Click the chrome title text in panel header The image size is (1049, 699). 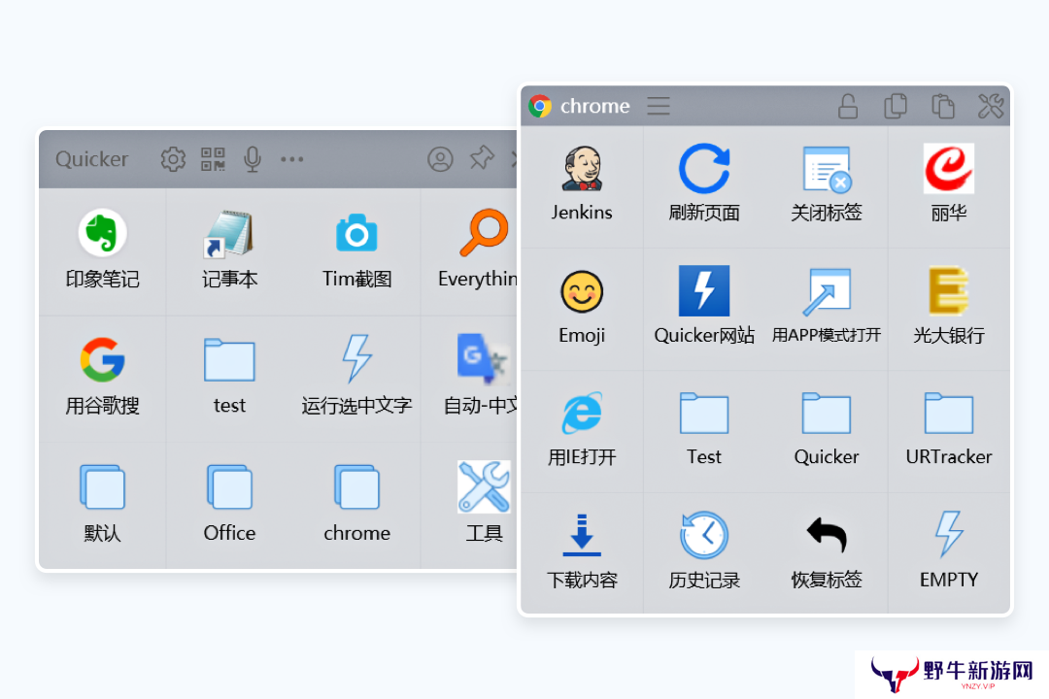tap(594, 106)
